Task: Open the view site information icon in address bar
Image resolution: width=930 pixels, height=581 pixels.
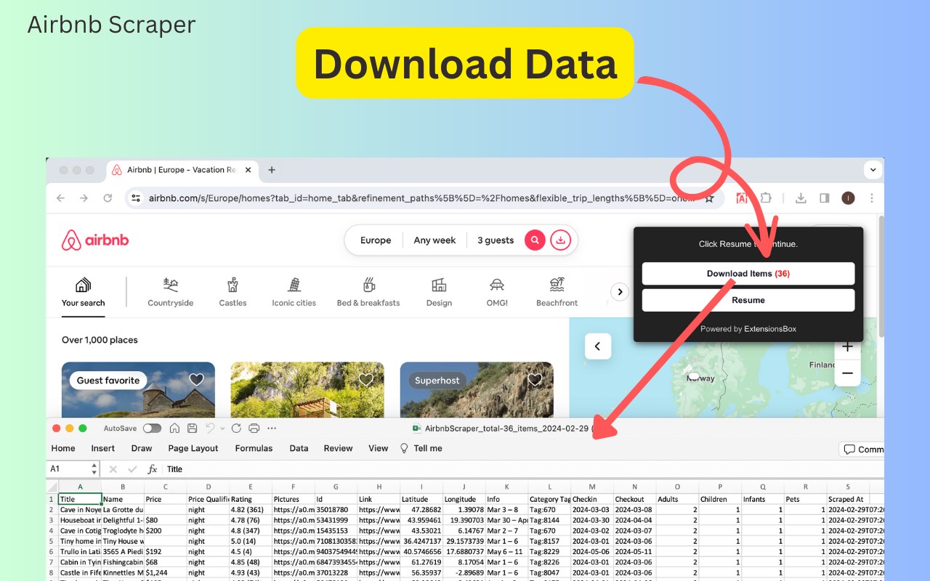Action: tap(135, 198)
